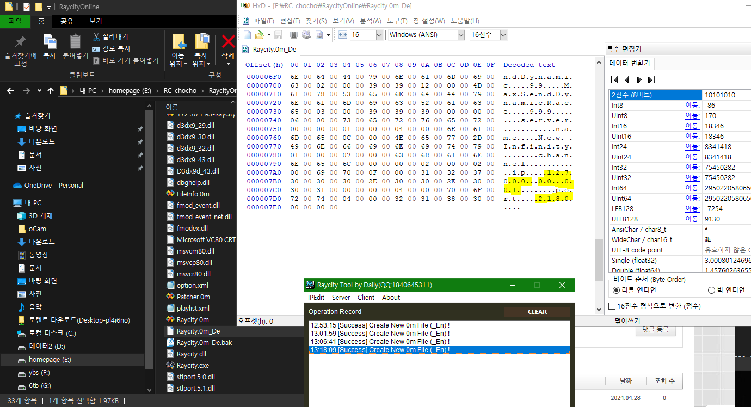Click the Save disk icon in HxD toolbar
751x407 pixels.
[x=278, y=35]
